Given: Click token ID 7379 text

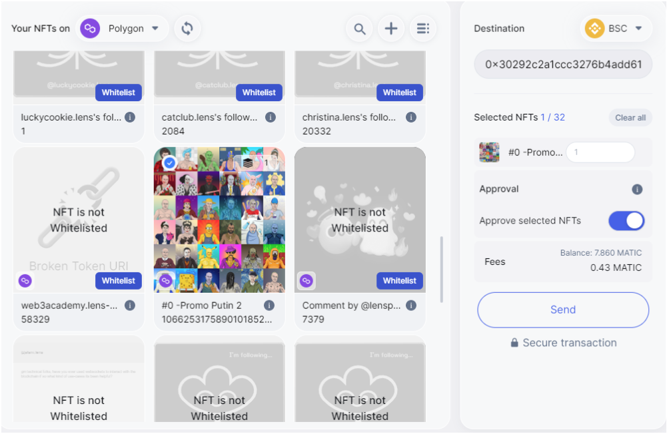Looking at the screenshot, I should click(313, 320).
